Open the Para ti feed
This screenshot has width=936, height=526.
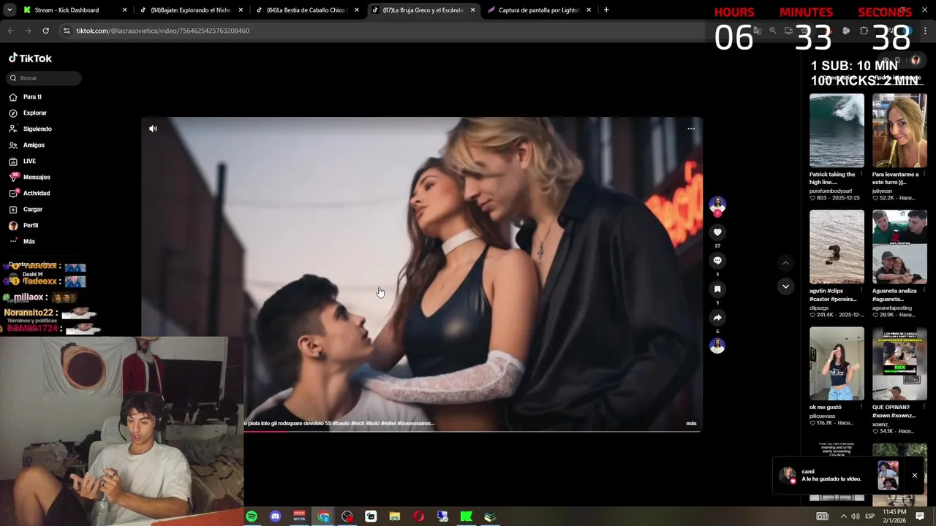26,96
